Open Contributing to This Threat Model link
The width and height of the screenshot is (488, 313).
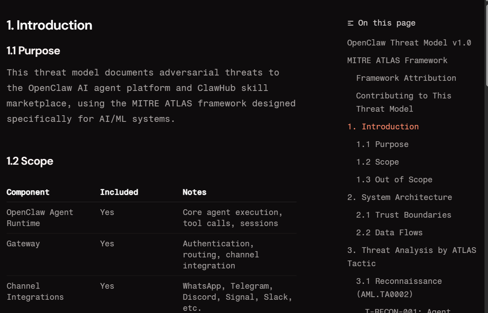[x=403, y=102]
